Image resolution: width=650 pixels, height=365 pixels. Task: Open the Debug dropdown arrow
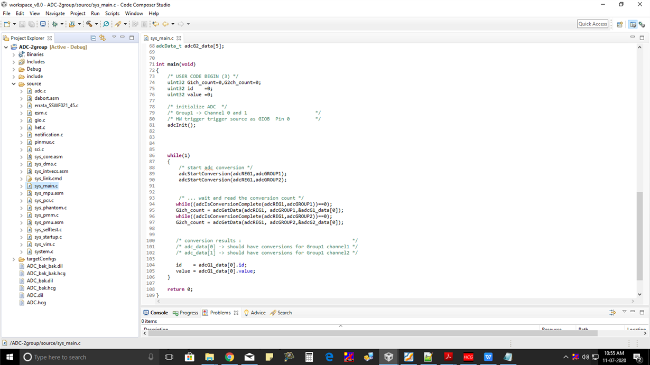click(62, 24)
